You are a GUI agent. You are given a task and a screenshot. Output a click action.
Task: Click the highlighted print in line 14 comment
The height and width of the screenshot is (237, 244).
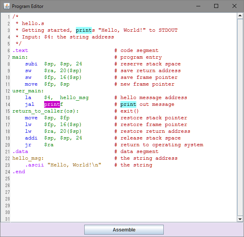pyautogui.click(x=128, y=105)
